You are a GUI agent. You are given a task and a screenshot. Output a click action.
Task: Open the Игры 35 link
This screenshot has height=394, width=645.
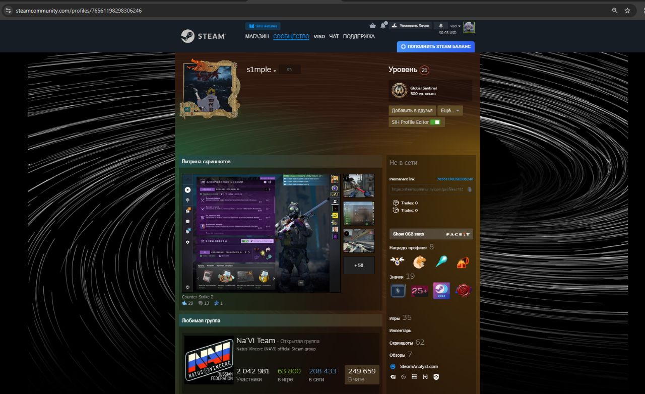(401, 318)
